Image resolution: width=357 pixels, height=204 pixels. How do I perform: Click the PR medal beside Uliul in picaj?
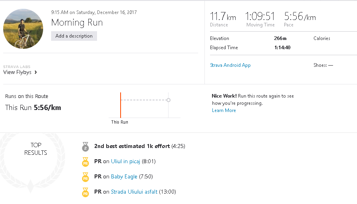pyautogui.click(x=85, y=162)
